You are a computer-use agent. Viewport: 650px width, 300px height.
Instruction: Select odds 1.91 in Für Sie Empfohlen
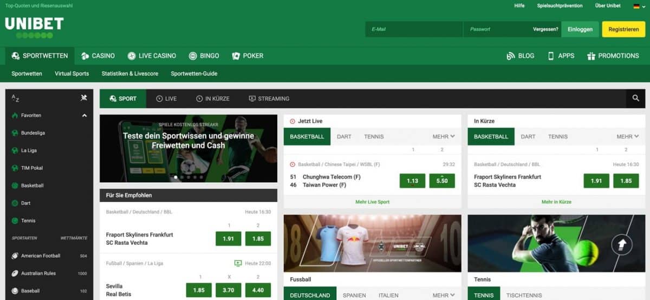[x=228, y=238]
